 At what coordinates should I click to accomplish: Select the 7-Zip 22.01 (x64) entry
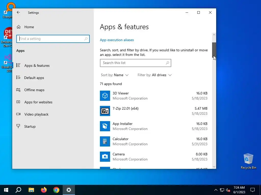click(154, 111)
